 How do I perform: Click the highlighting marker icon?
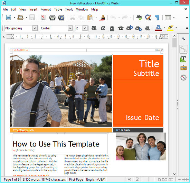coord(170,28)
